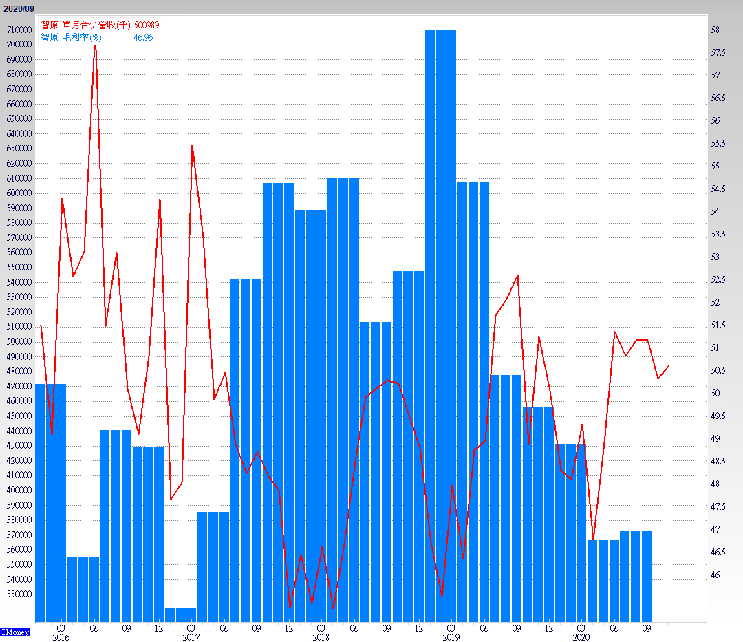Click the 58 label on right axis

[x=715, y=30]
